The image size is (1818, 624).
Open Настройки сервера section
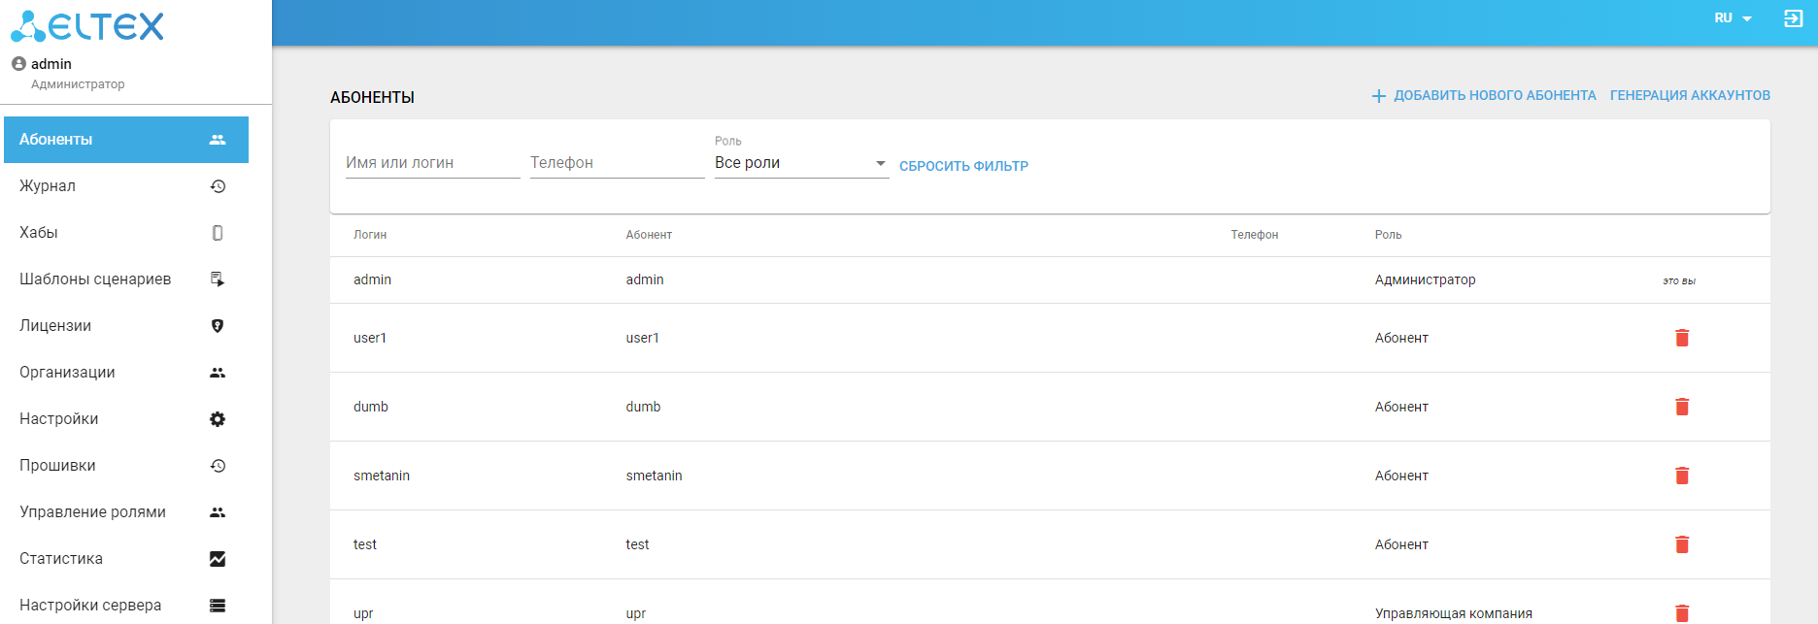click(x=126, y=606)
